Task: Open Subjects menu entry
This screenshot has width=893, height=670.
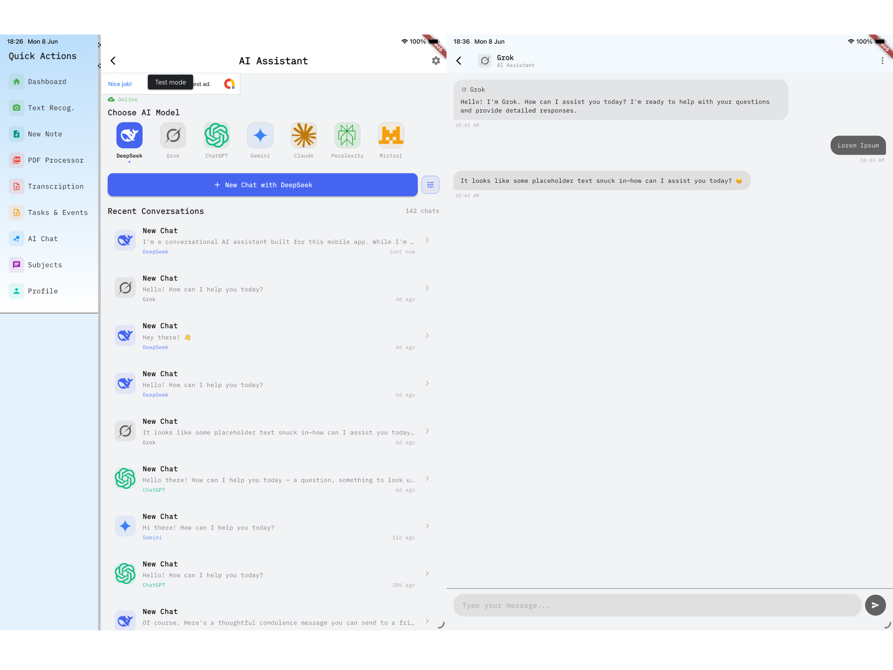Action: [x=49, y=265]
